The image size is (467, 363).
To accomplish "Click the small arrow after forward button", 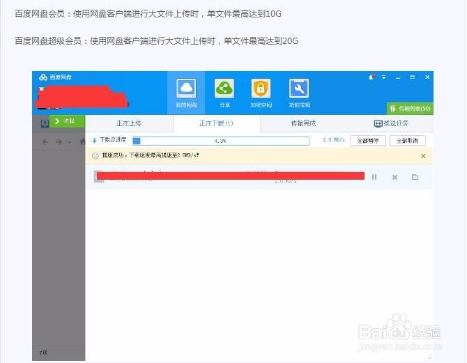I will tap(69, 143).
